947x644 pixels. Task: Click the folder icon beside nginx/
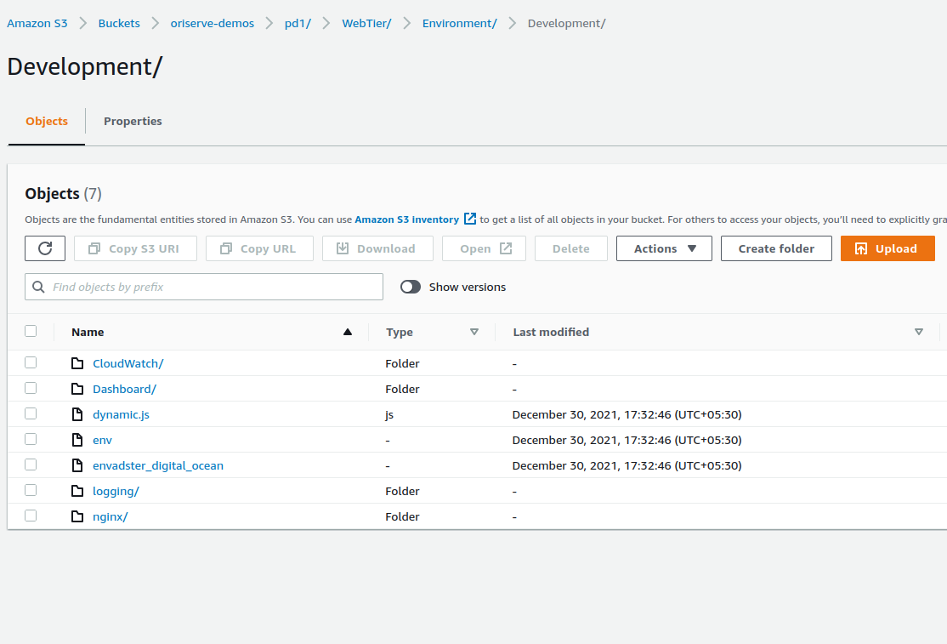[77, 516]
